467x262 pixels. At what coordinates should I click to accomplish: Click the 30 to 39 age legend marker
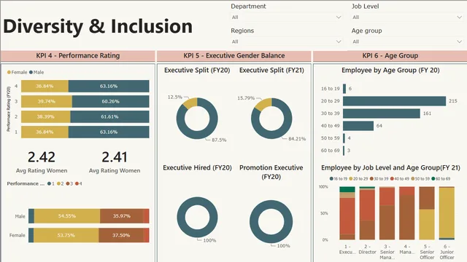pyautogui.click(x=371, y=179)
